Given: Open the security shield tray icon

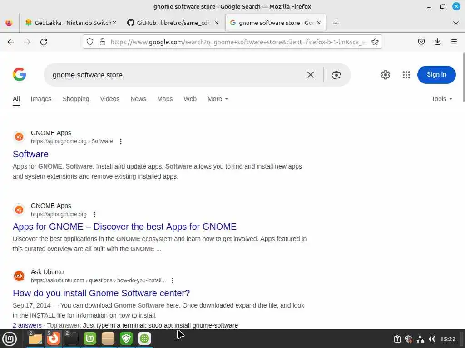Looking at the screenshot, I should point(408,339).
